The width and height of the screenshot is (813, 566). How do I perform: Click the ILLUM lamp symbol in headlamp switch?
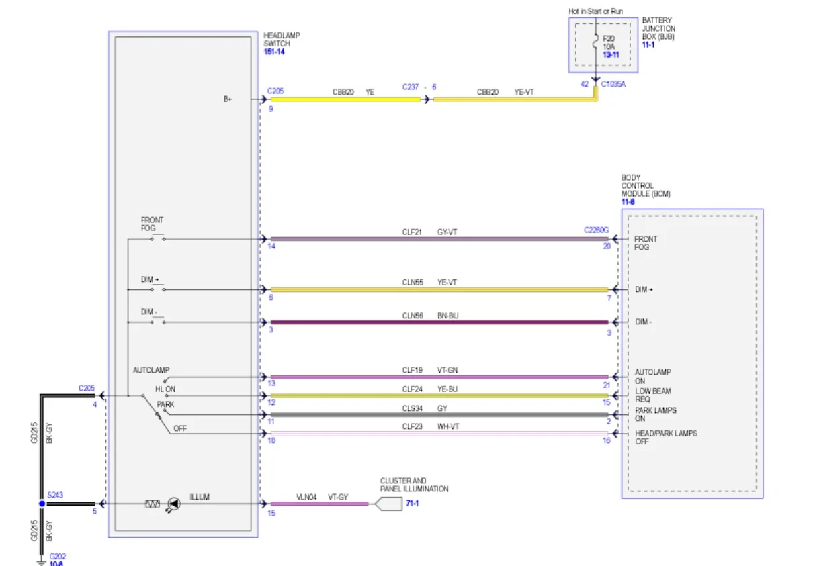point(173,504)
